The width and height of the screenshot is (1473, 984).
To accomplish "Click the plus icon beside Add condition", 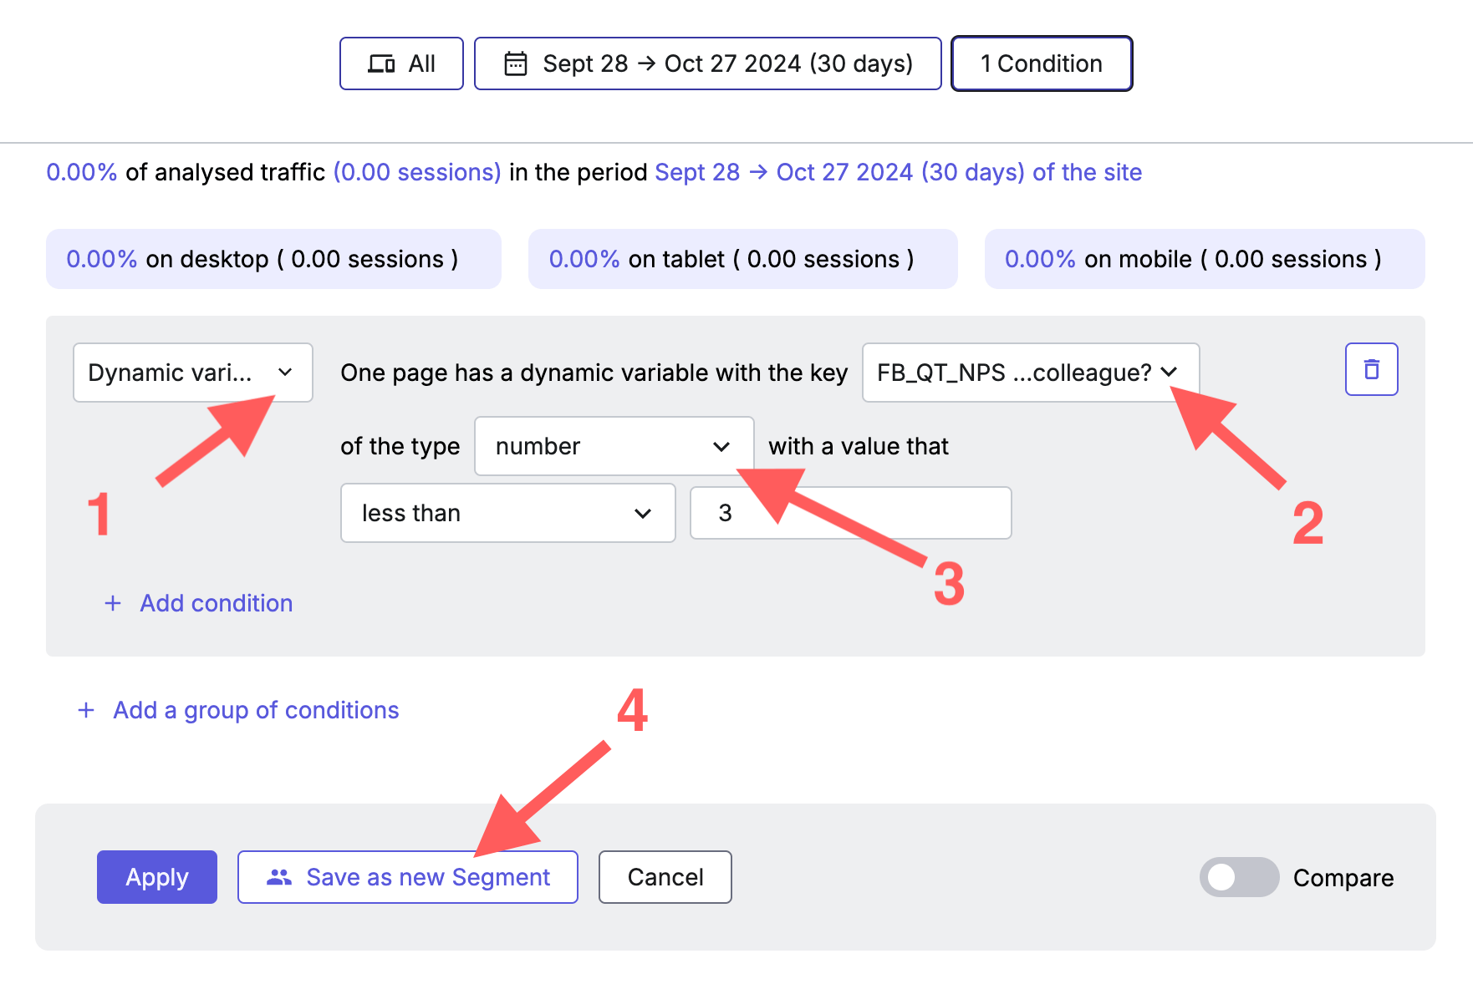I will coord(113,603).
